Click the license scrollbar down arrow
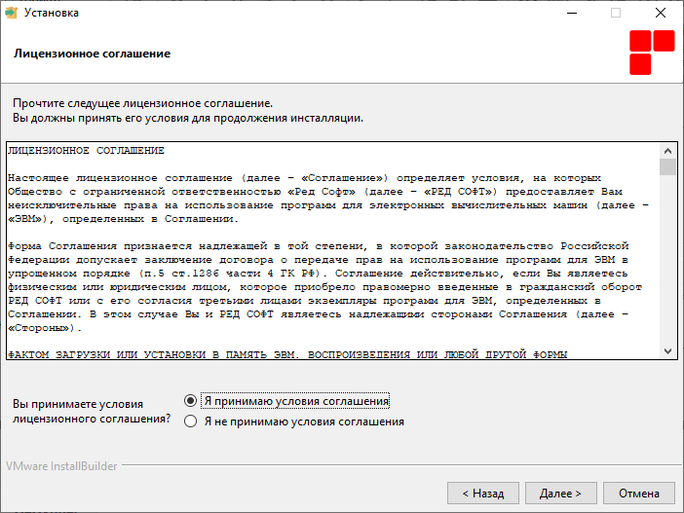 [667, 350]
